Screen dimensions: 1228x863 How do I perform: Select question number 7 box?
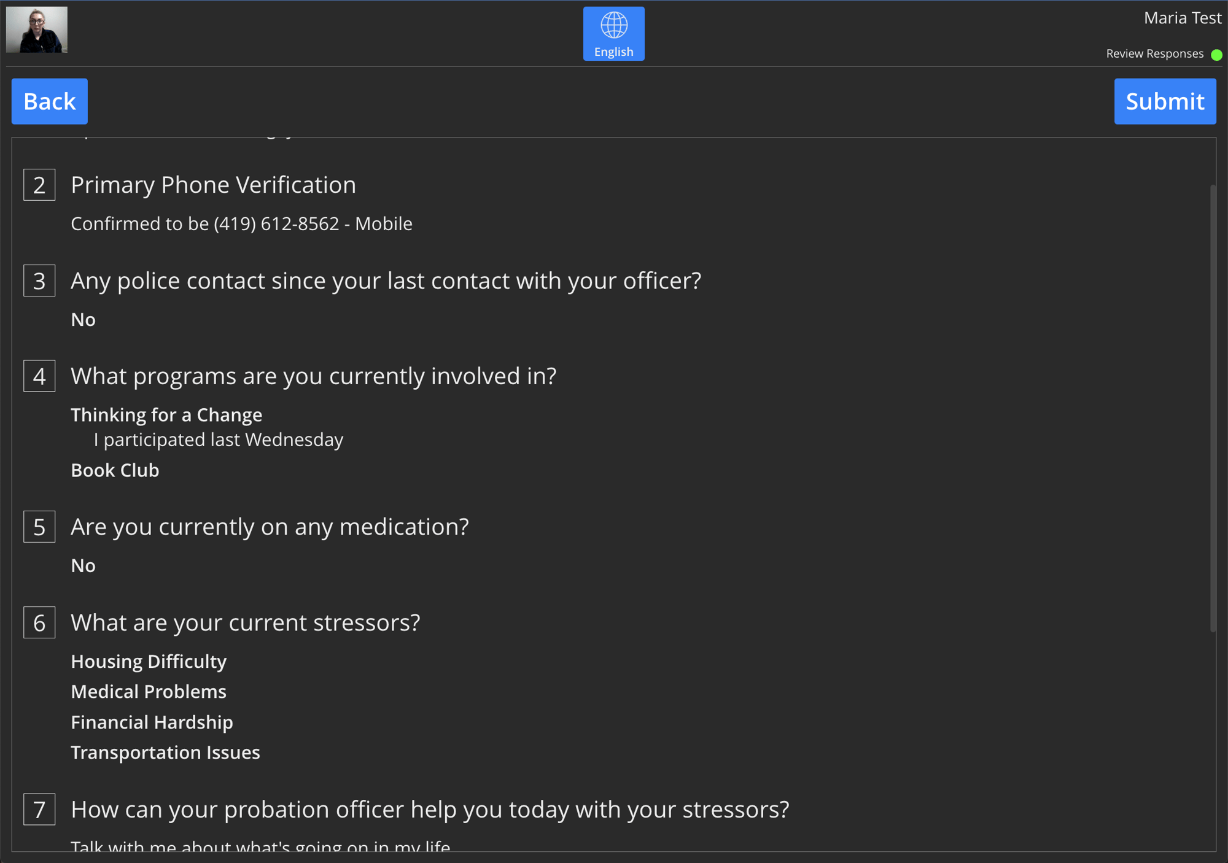[x=39, y=809]
